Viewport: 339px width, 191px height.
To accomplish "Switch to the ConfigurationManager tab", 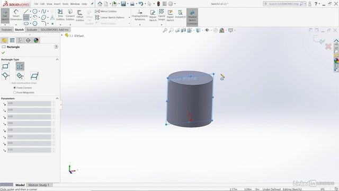I will (20, 40).
